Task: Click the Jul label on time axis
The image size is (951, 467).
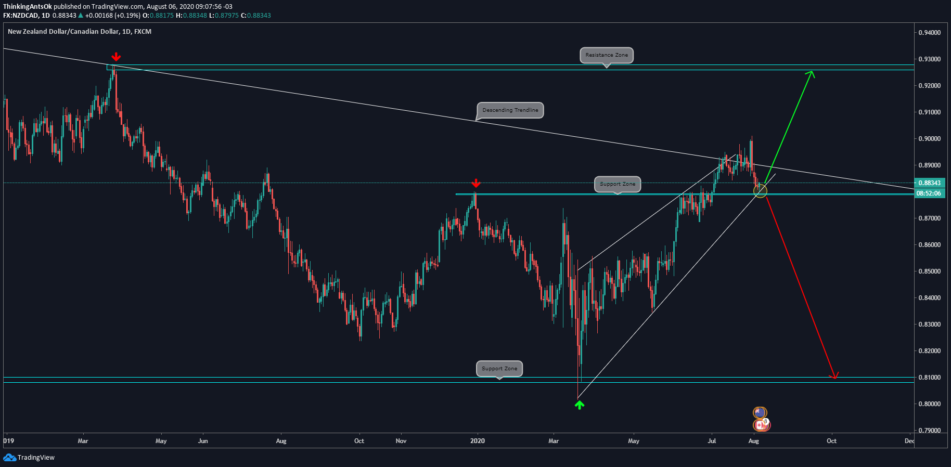Action: (x=712, y=441)
